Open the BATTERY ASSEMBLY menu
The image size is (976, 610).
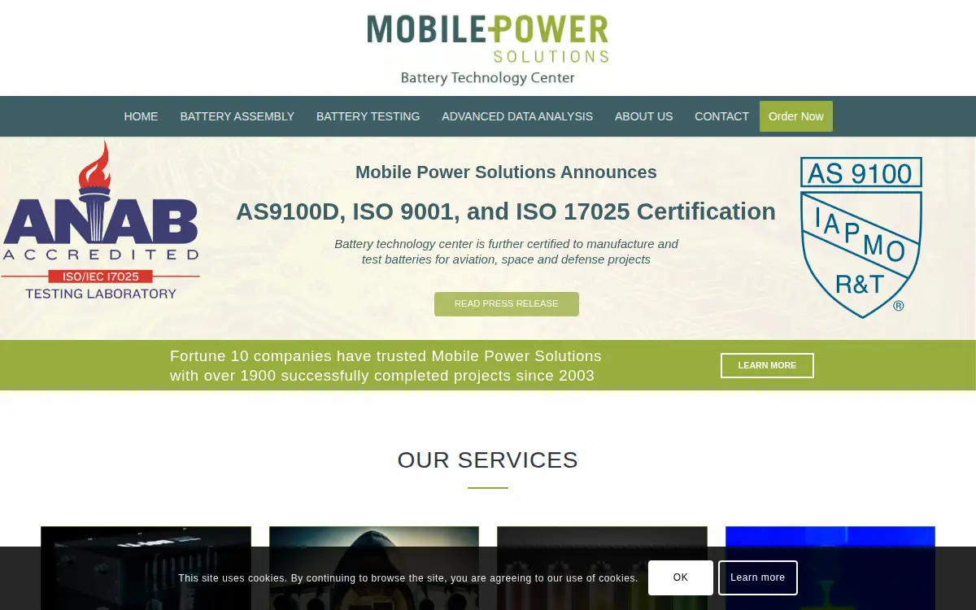pos(237,116)
